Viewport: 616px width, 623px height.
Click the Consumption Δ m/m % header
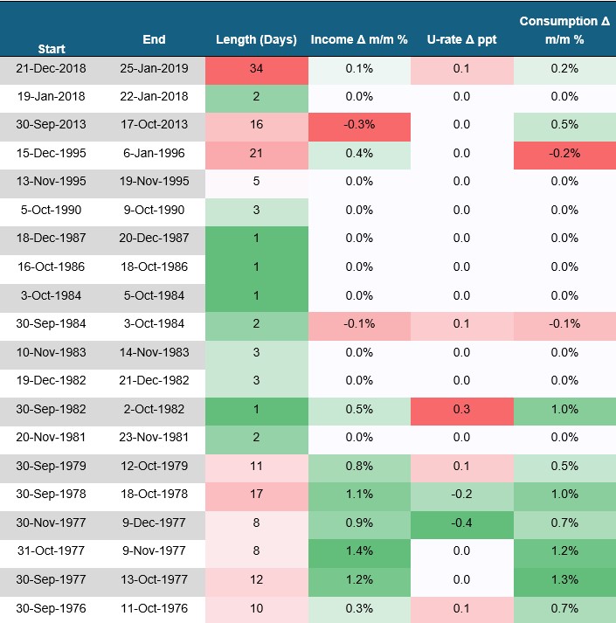coord(564,31)
